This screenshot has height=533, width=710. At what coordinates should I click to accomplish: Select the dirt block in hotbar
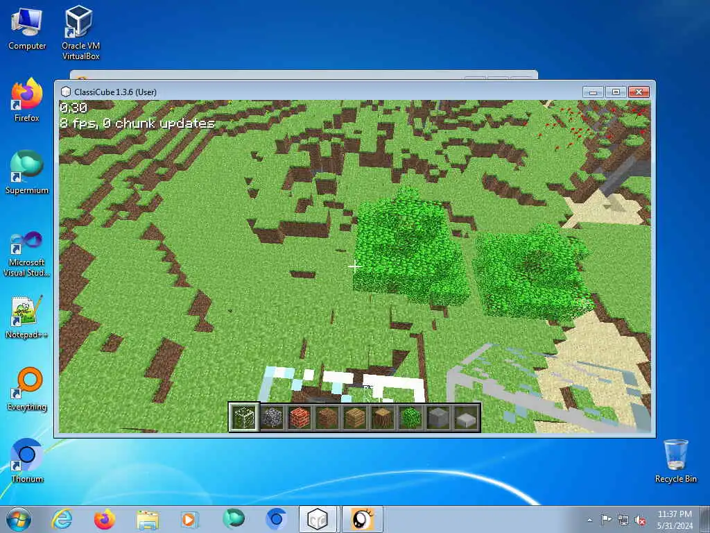pos(327,417)
